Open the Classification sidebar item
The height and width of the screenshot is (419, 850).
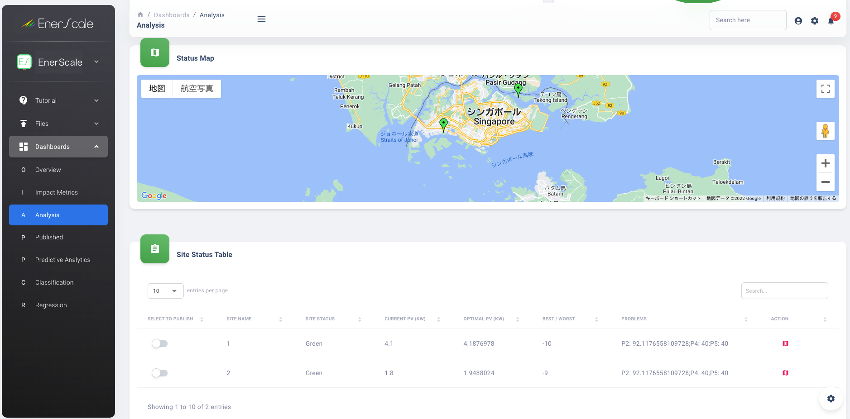click(x=58, y=282)
